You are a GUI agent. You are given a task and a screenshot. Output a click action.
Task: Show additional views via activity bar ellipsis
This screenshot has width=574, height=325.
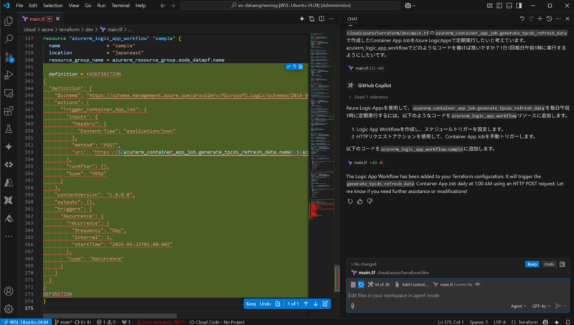tap(9, 237)
